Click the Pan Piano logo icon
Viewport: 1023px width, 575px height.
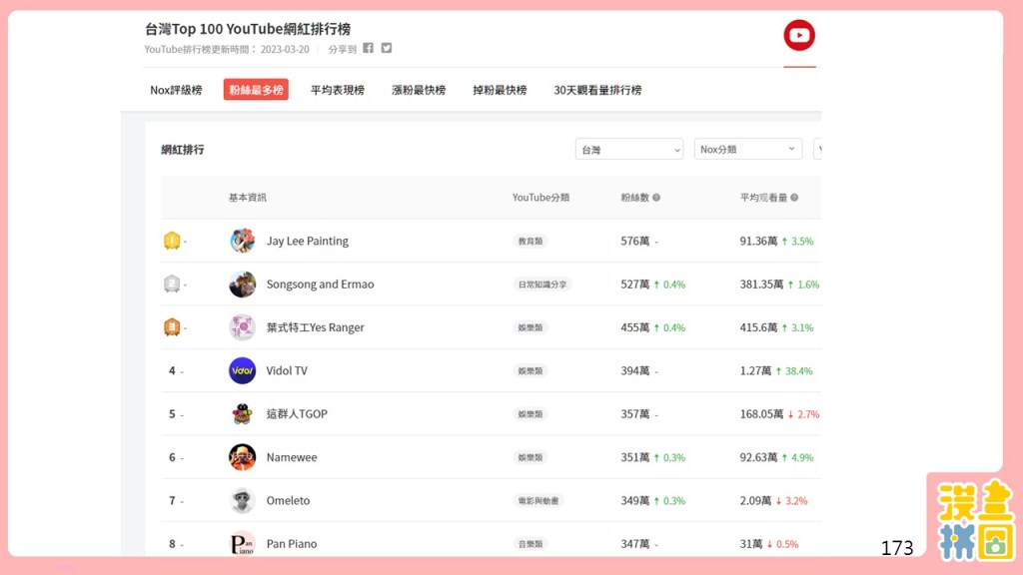pyautogui.click(x=242, y=544)
